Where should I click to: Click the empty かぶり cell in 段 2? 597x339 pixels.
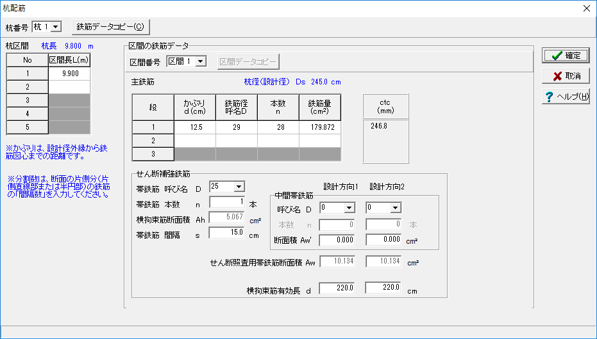pos(195,141)
